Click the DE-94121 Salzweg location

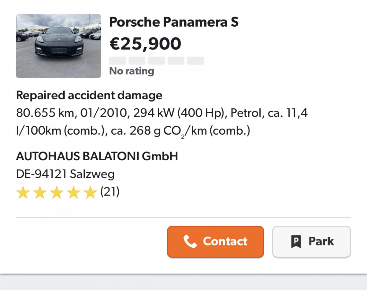pos(65,174)
